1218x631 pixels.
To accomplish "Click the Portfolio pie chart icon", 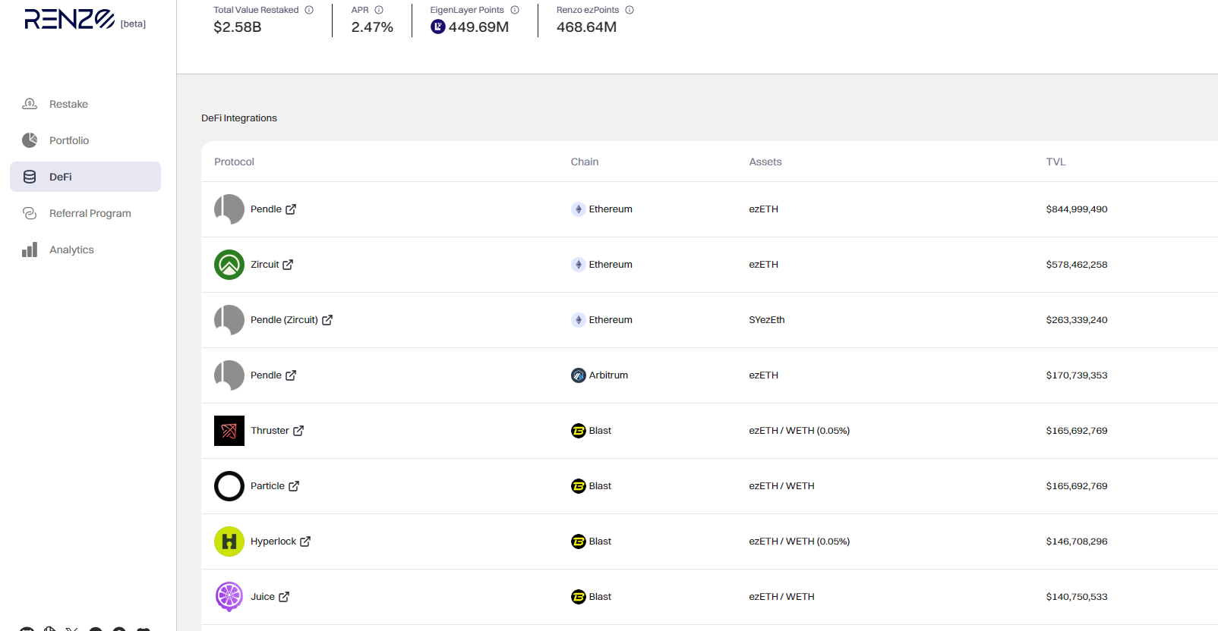I will coord(30,140).
